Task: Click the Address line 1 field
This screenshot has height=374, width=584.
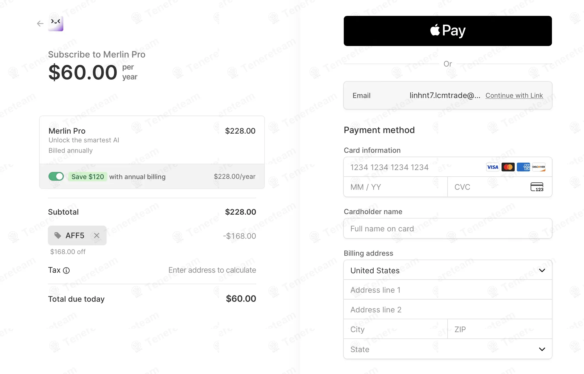Action: (448, 290)
